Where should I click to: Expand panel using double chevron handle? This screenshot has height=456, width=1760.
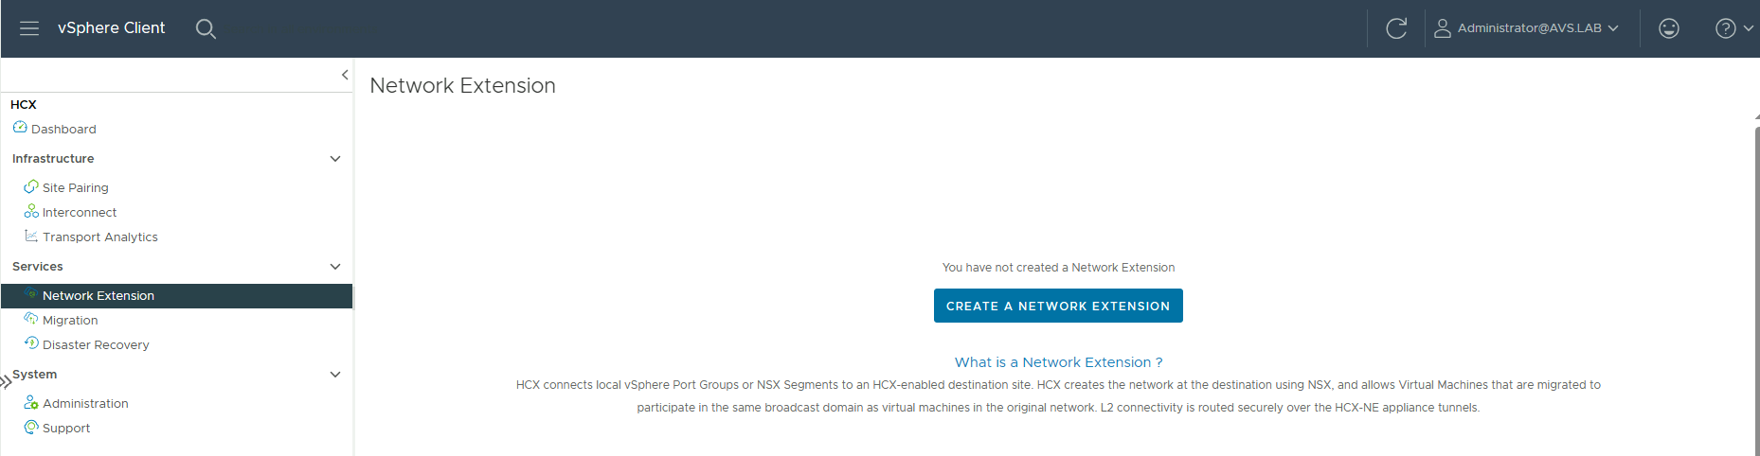tap(6, 381)
